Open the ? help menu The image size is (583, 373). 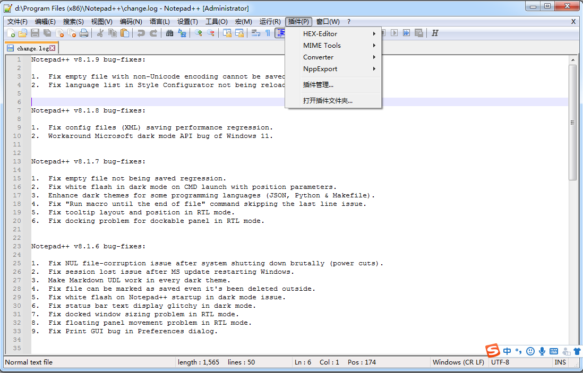point(349,22)
